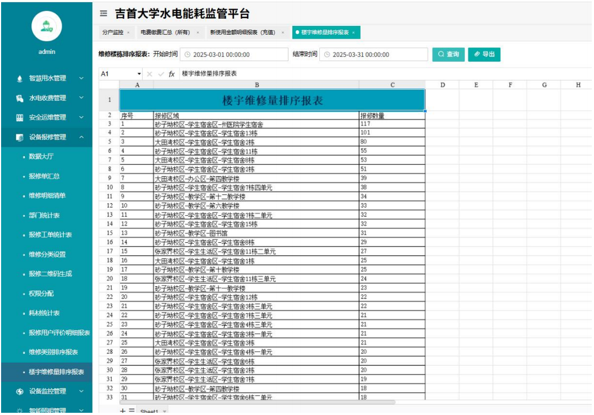Close the 新使用金额明细报表 (充值) tab
The height and width of the screenshot is (415, 594).
[x=282, y=32]
